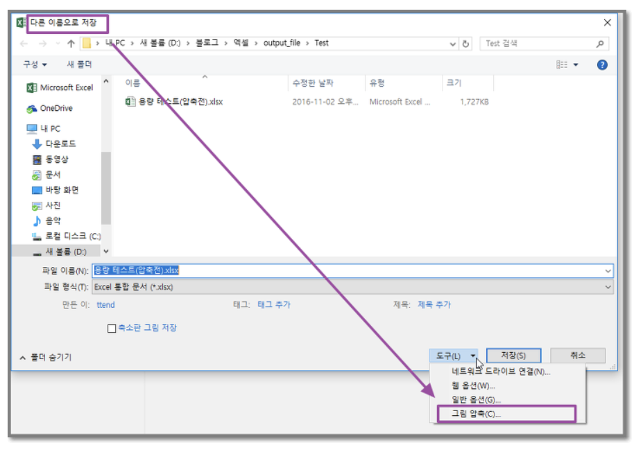Click the search magnifier icon
The width and height of the screenshot is (643, 452).
pyautogui.click(x=600, y=44)
